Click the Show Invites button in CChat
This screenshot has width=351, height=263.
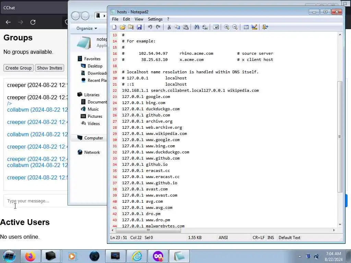coord(49,68)
